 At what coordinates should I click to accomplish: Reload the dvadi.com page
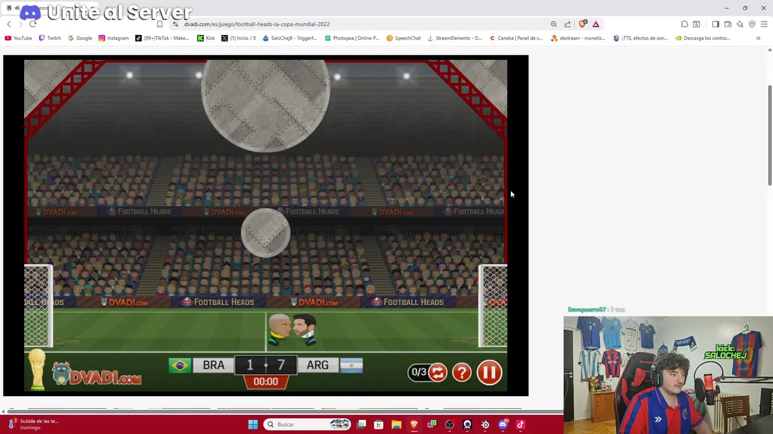[33, 24]
